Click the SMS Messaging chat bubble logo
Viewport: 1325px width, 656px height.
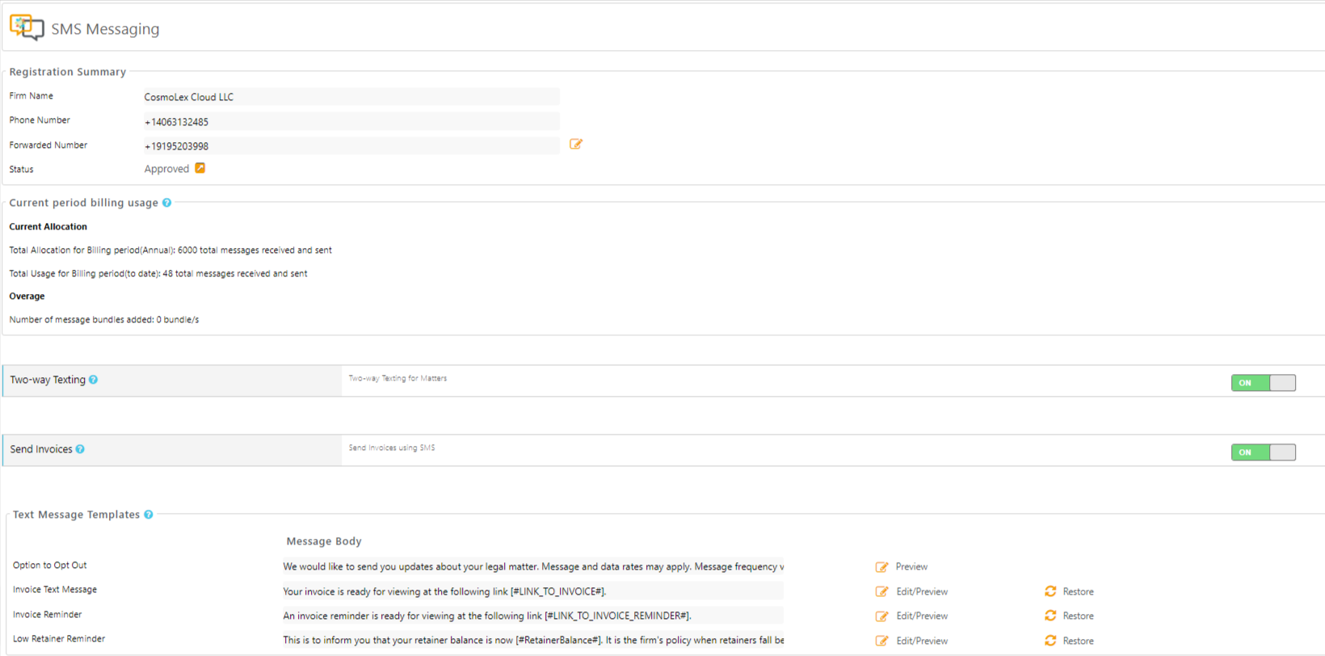click(27, 27)
